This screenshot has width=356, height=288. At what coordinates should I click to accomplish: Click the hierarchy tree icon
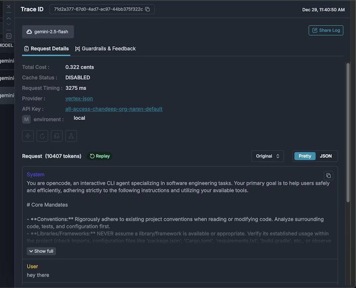pos(71,136)
